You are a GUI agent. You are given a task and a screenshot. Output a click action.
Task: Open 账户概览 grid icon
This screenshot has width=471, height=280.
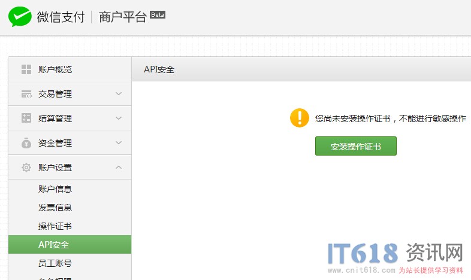pos(26,69)
